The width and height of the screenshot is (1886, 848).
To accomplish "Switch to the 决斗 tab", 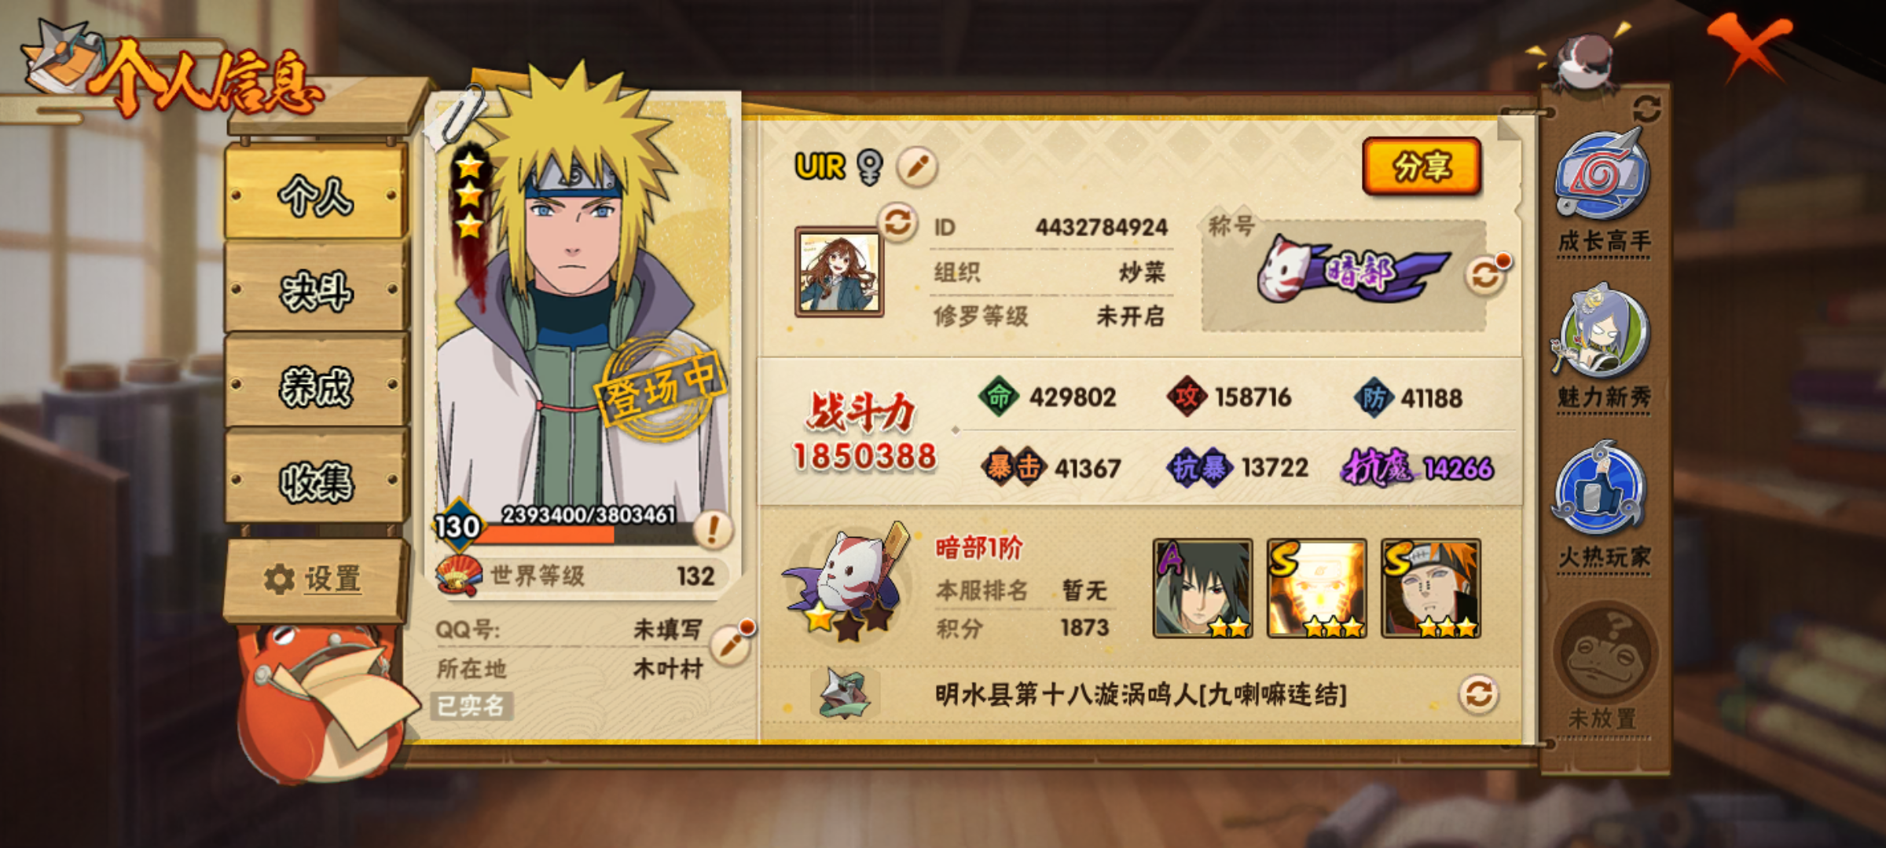I will 316,291.
